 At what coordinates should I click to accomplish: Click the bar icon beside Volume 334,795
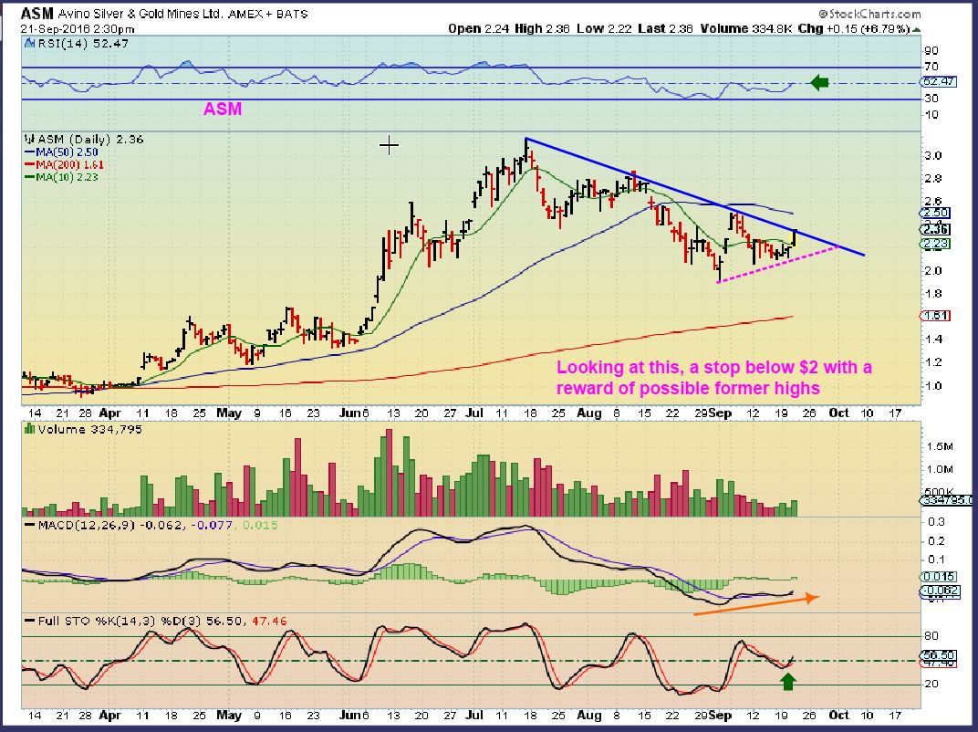[28, 429]
